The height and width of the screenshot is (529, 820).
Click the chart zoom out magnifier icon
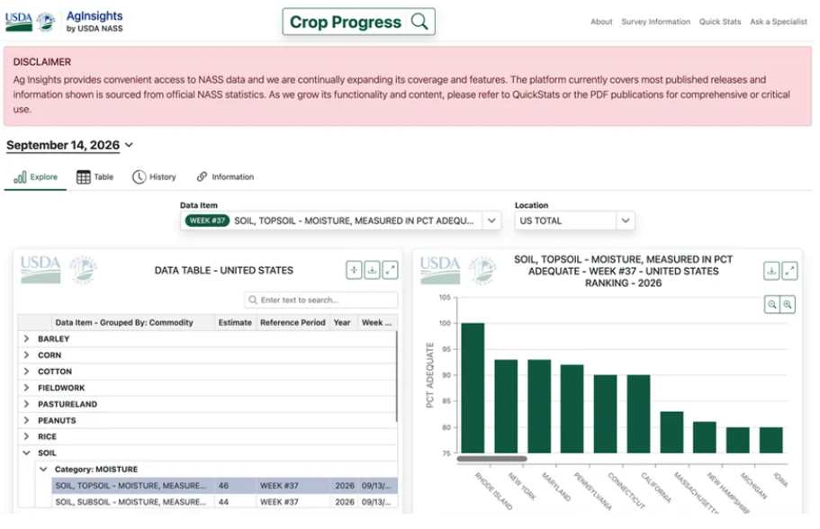(x=772, y=304)
